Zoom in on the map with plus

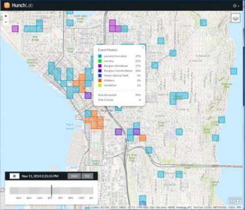[x=6, y=16]
